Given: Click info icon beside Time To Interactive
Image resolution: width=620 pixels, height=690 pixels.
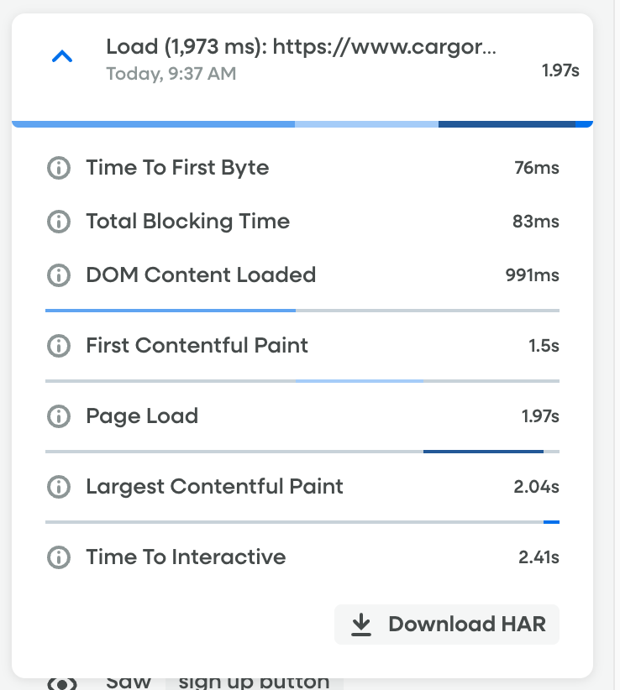Looking at the screenshot, I should point(58,557).
